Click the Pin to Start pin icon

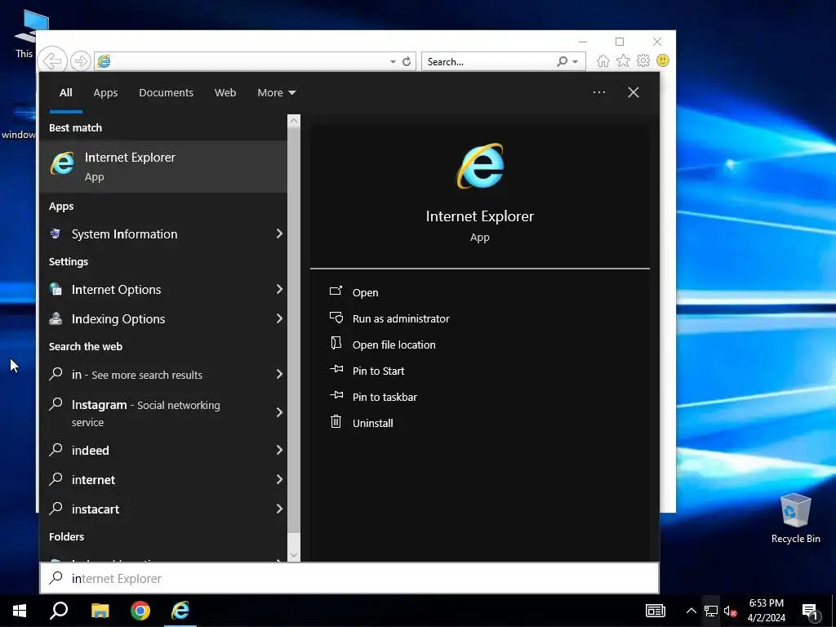coord(336,369)
